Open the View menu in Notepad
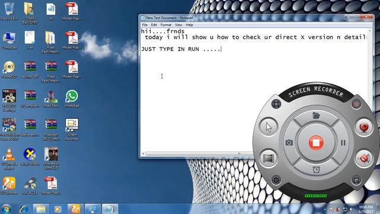The image size is (380, 214). click(178, 25)
